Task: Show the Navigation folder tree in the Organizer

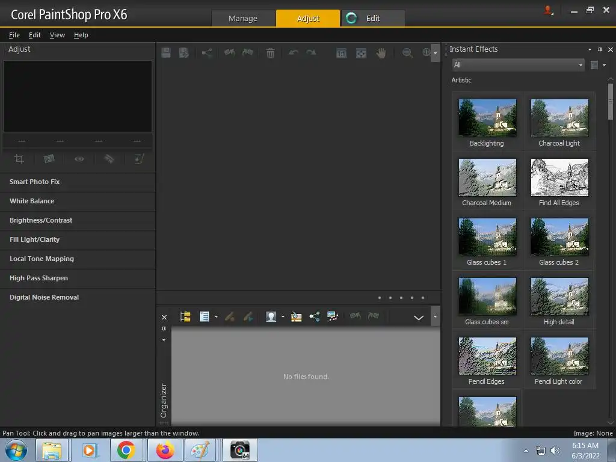Action: [x=185, y=316]
